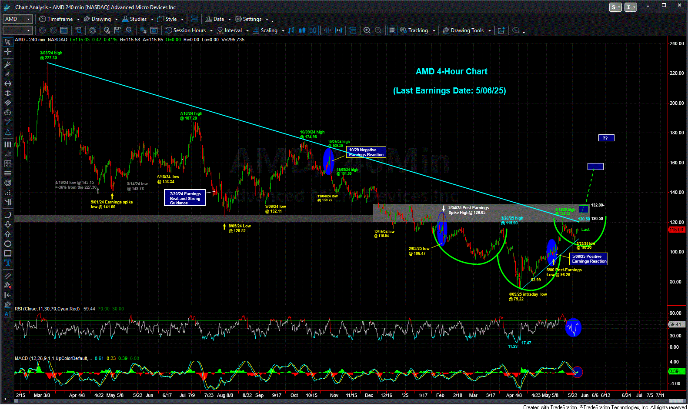
Task: Click the '7/30/24 Earnings Beat' annotation box
Action: pyautogui.click(x=185, y=198)
